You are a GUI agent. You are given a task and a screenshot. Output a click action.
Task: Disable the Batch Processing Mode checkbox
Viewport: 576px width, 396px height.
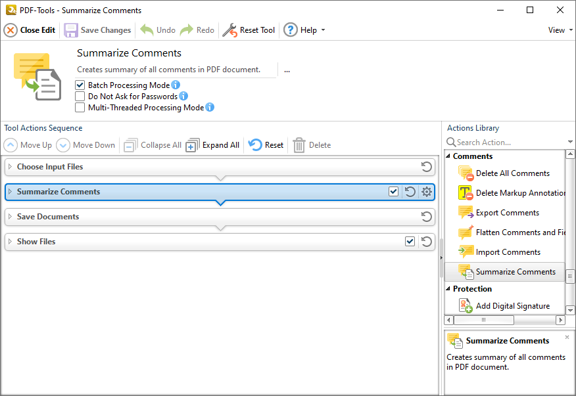(80, 85)
